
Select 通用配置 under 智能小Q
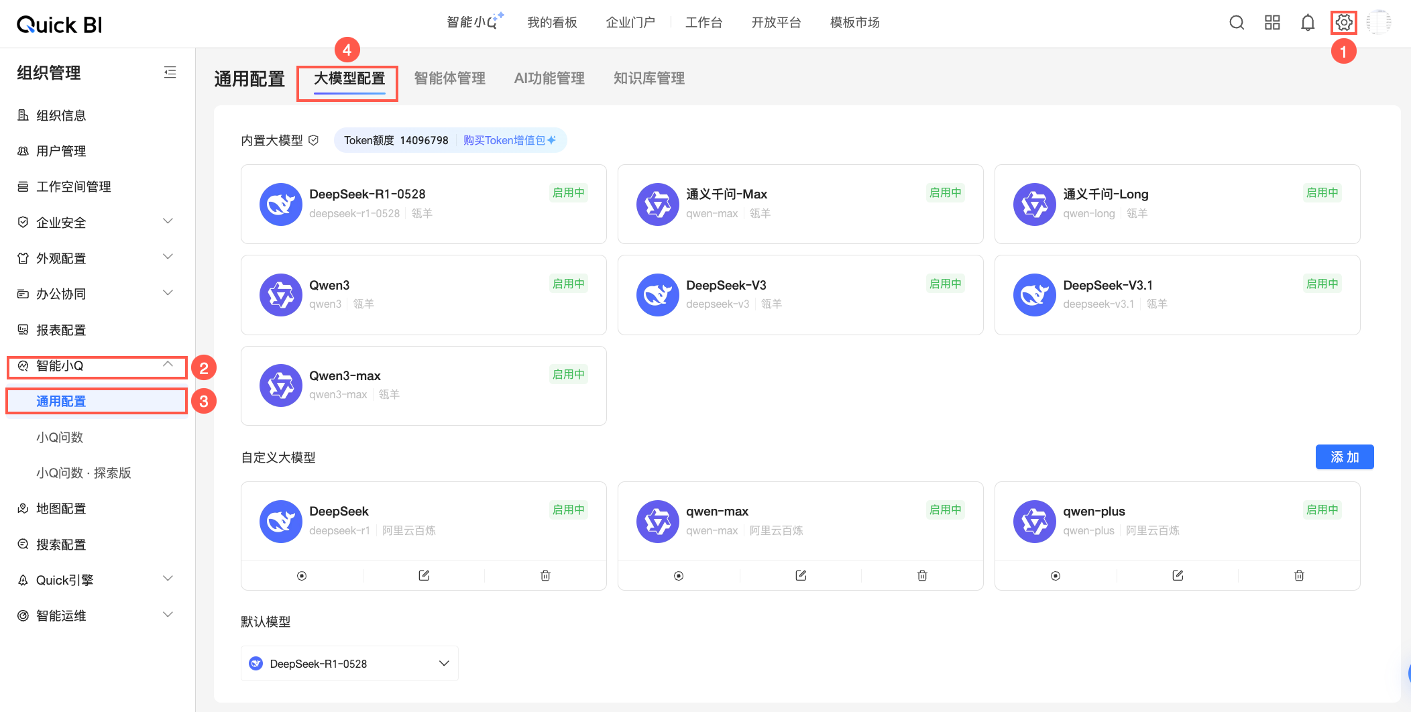(96, 401)
